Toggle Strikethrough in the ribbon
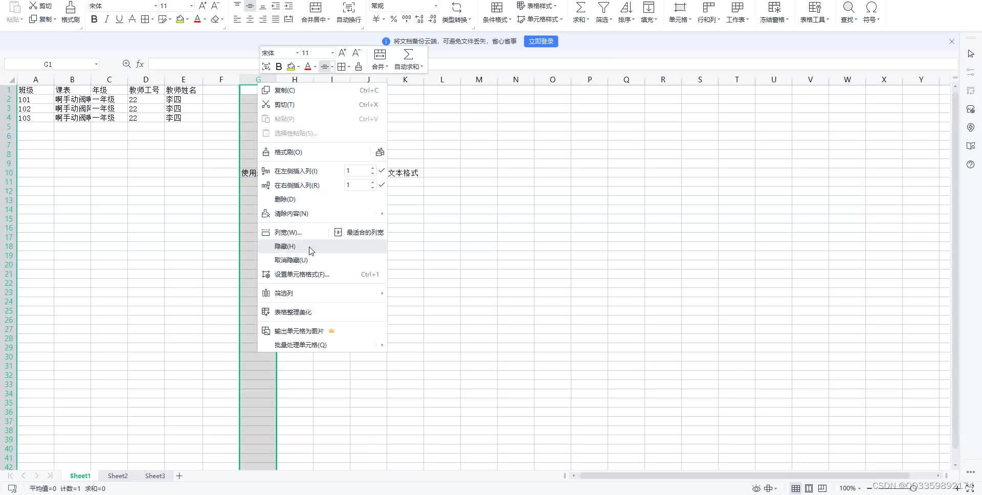 tap(132, 19)
